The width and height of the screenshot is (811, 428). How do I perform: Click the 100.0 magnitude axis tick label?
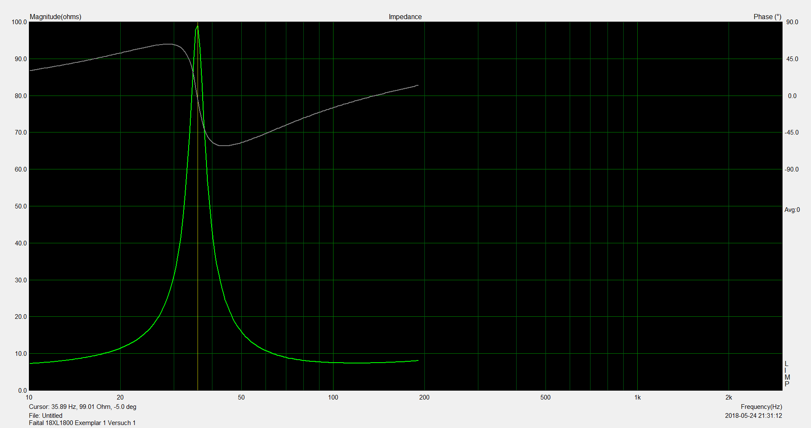point(19,22)
